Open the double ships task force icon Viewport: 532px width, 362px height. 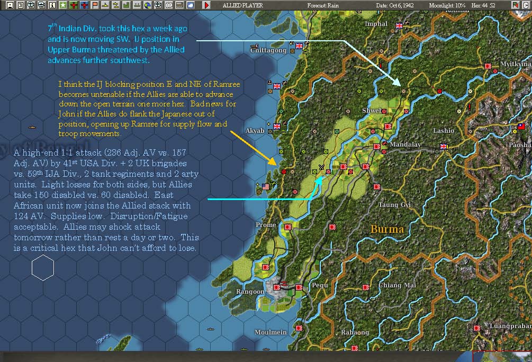[x=116, y=5]
